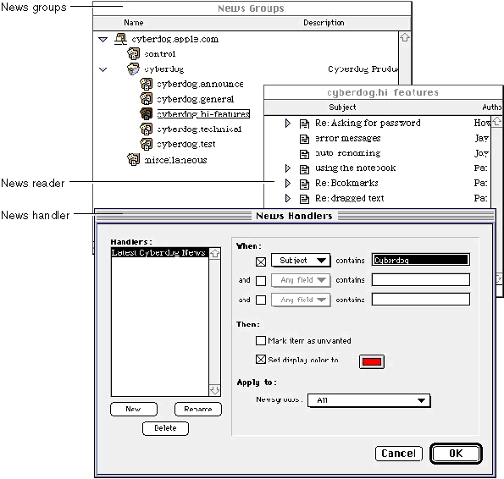Select the miscellaneous newsgroup name
Screen dimensions: 504x479
click(175, 160)
